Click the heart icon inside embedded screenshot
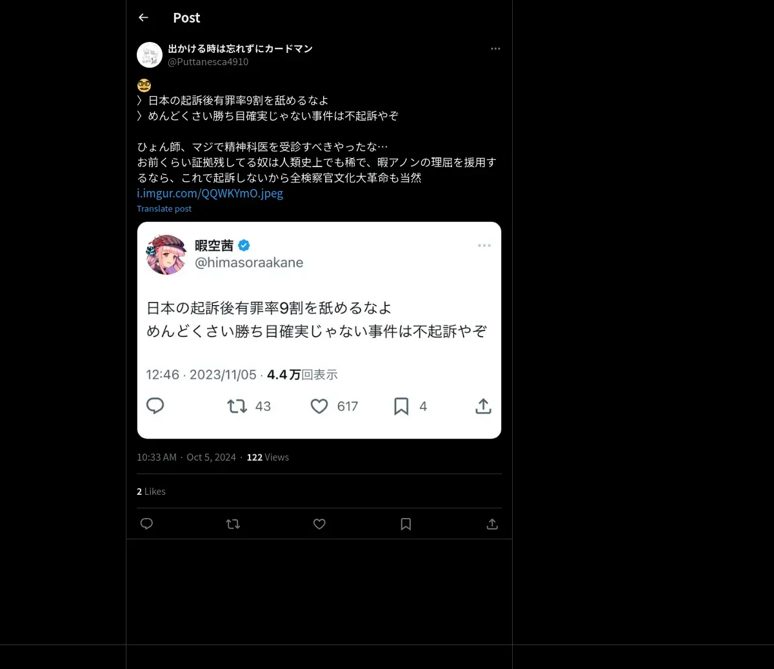This screenshot has width=774, height=669. pyautogui.click(x=319, y=406)
